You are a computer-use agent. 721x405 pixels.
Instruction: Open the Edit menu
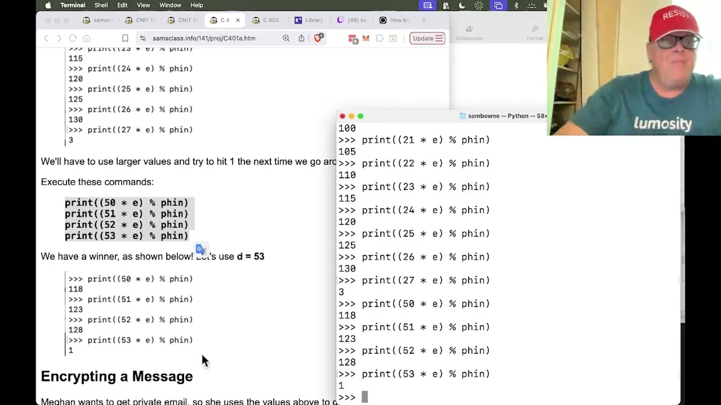[122, 6]
